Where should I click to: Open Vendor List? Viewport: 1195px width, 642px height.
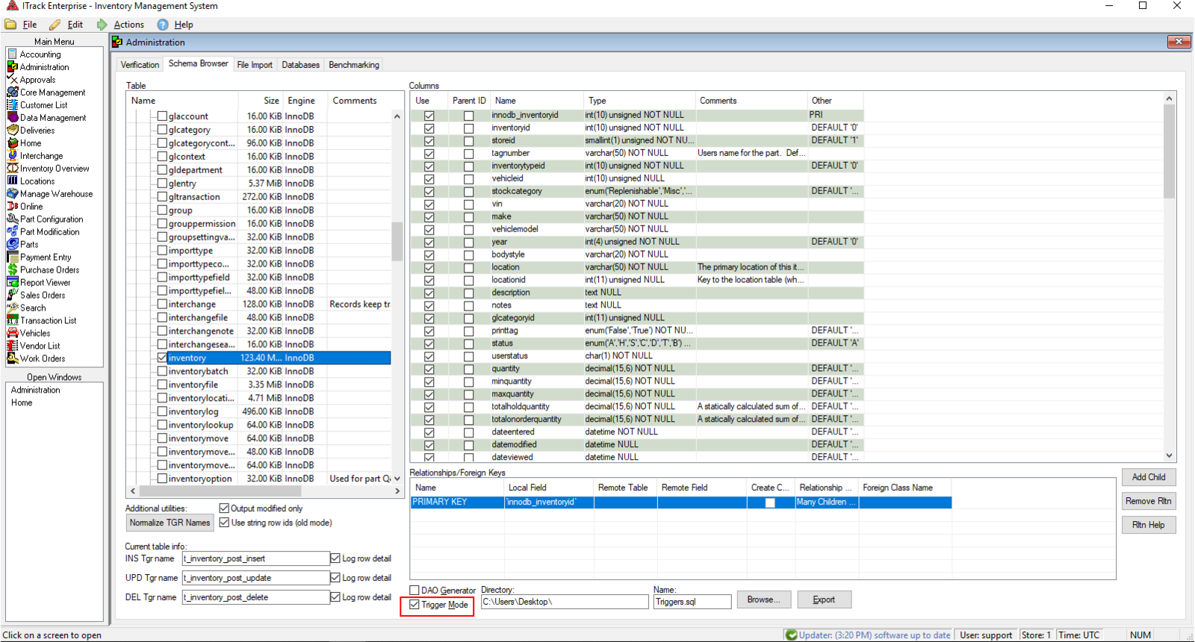[40, 346]
